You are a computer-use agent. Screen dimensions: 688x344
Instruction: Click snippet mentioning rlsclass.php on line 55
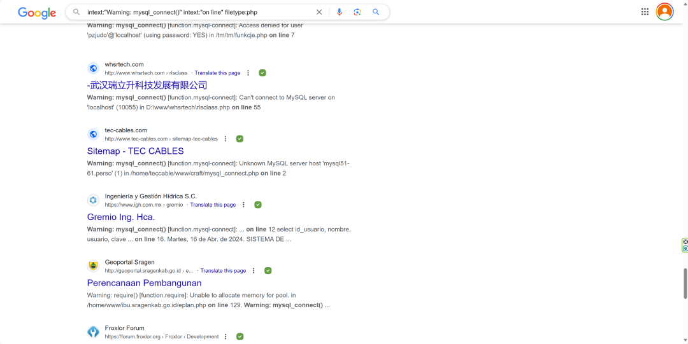[x=211, y=102]
